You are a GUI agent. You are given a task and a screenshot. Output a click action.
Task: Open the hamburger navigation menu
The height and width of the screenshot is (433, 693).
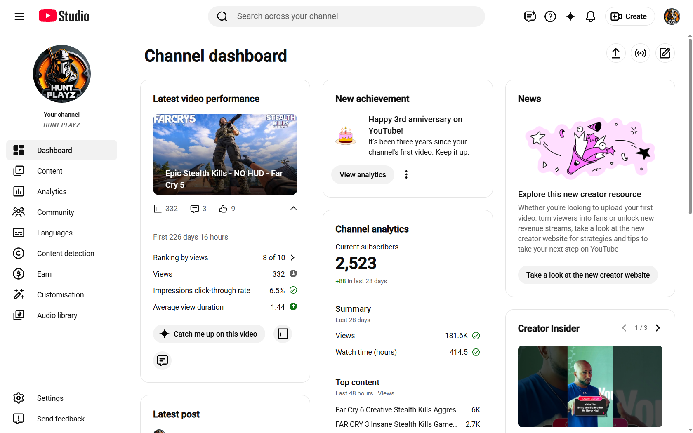[x=19, y=16]
